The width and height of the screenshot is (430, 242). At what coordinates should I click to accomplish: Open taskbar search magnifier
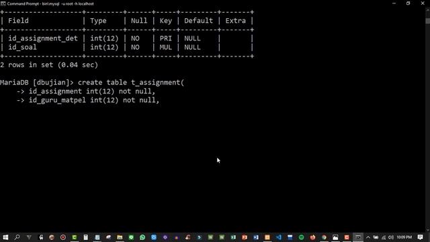pyautogui.click(x=17, y=237)
